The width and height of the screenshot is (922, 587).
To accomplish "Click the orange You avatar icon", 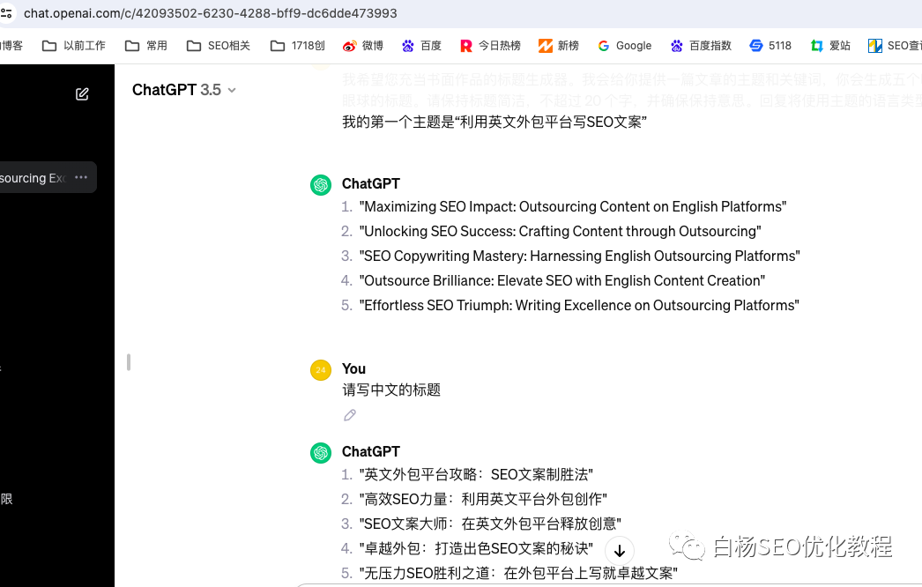I will [321, 368].
